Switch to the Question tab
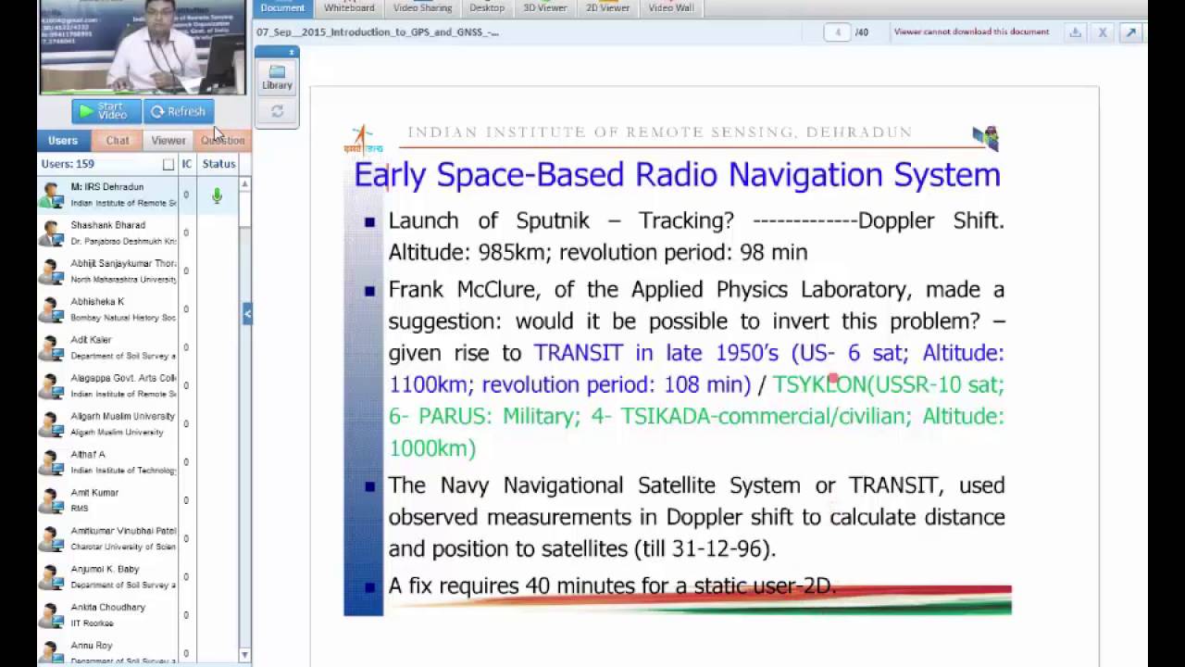The height and width of the screenshot is (667, 1185). [x=222, y=141]
